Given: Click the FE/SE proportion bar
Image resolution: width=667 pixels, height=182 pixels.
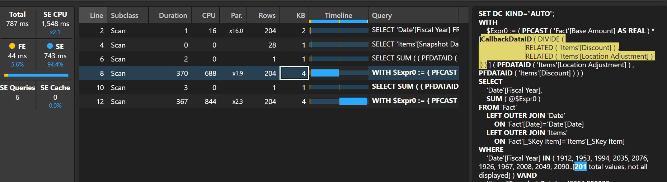Looking at the screenshot, I should pyautogui.click(x=36, y=75).
